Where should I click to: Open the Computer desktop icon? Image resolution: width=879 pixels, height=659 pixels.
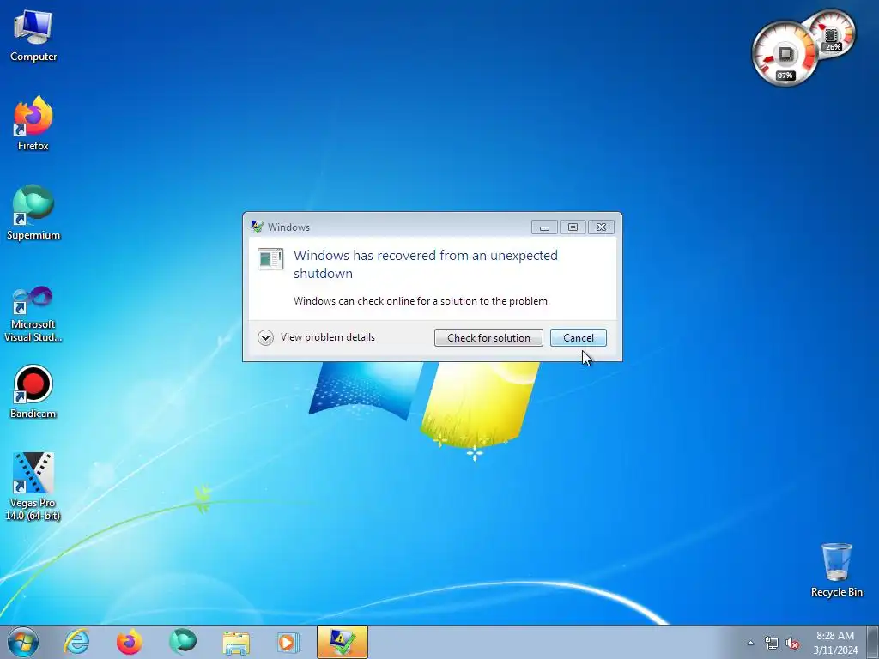point(33,36)
